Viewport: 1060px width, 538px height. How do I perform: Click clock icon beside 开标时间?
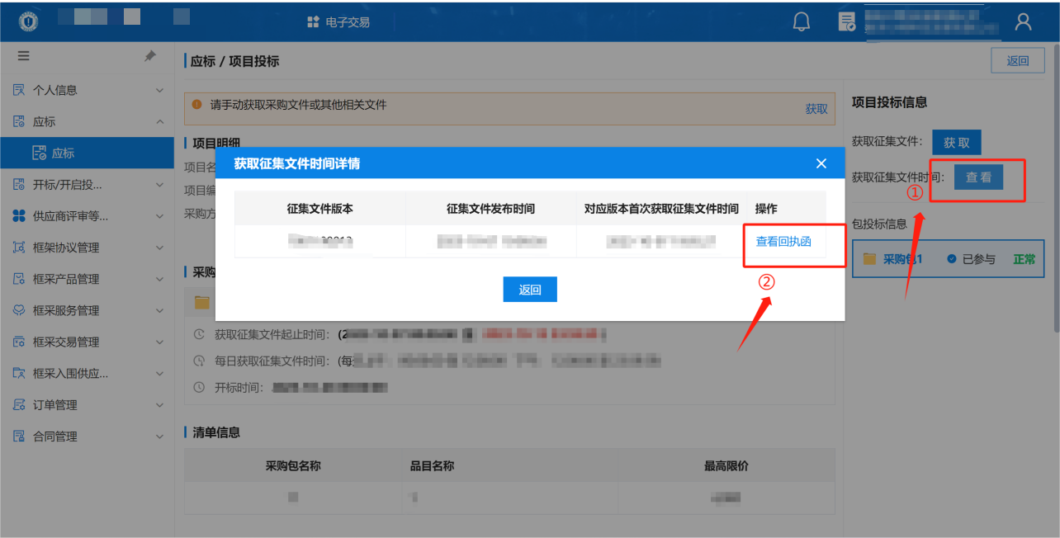tap(199, 386)
